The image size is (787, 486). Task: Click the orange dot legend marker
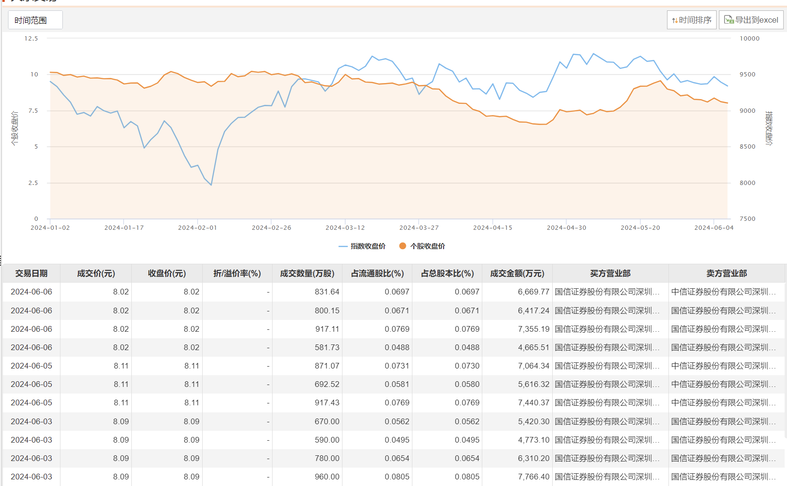click(402, 246)
